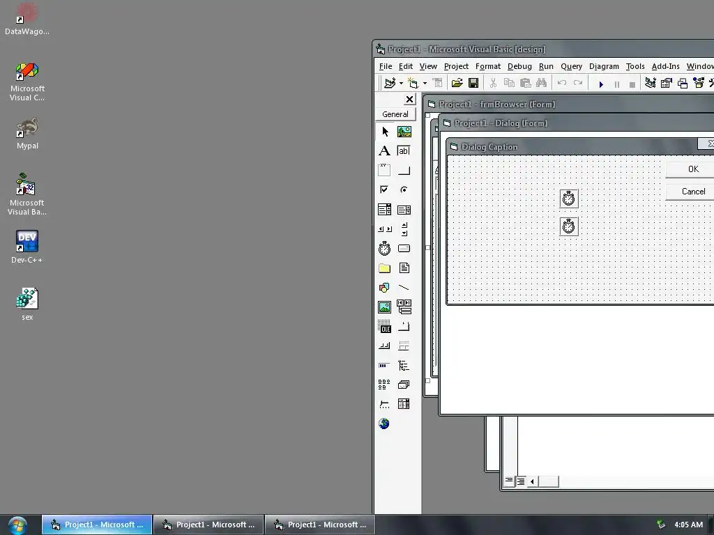Select the Slider control tool
Viewport: 714px width, 535px height.
385,404
